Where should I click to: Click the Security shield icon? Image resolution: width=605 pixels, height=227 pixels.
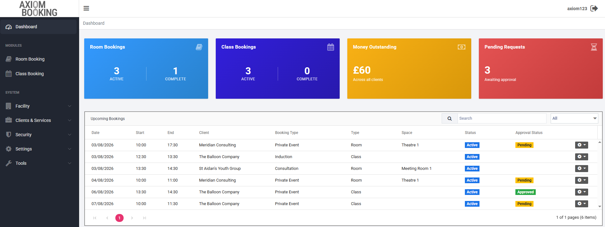coord(9,135)
